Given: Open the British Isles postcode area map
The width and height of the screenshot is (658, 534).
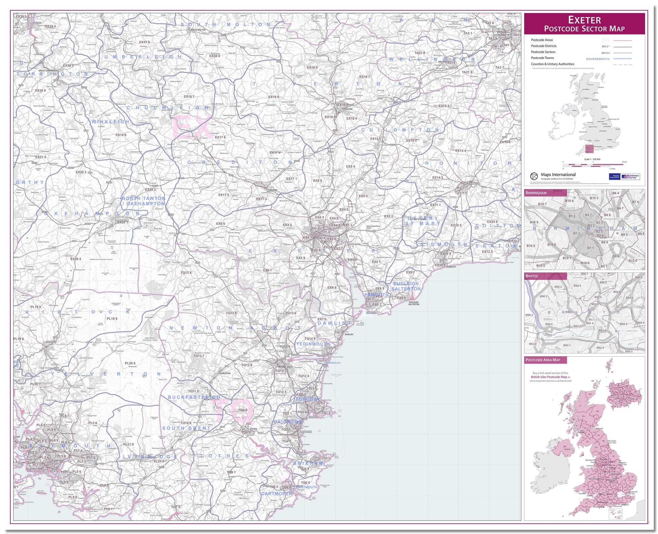Looking at the screenshot, I should (x=584, y=438).
